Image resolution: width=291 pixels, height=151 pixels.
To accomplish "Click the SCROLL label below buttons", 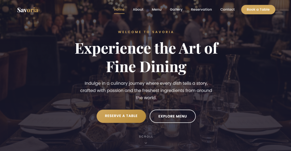I will pos(146,137).
